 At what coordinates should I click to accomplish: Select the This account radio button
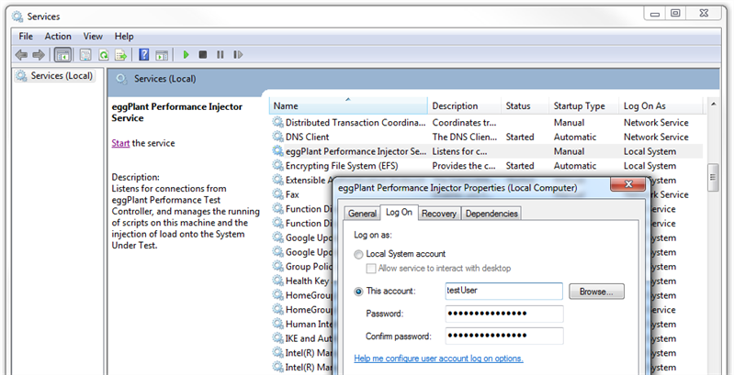click(x=358, y=291)
